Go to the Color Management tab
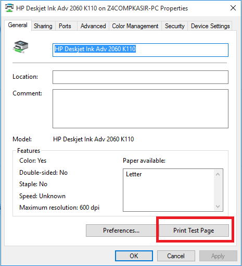This screenshot has height=266, width=242. tap(135, 26)
